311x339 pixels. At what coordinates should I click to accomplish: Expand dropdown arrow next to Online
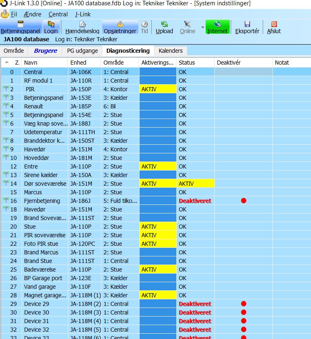[x=202, y=27]
